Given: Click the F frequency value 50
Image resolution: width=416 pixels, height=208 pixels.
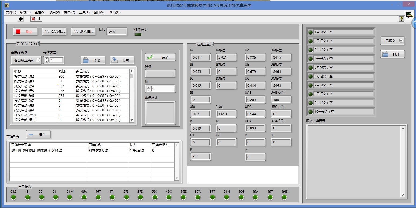Looking at the screenshot, I should pos(201,157).
